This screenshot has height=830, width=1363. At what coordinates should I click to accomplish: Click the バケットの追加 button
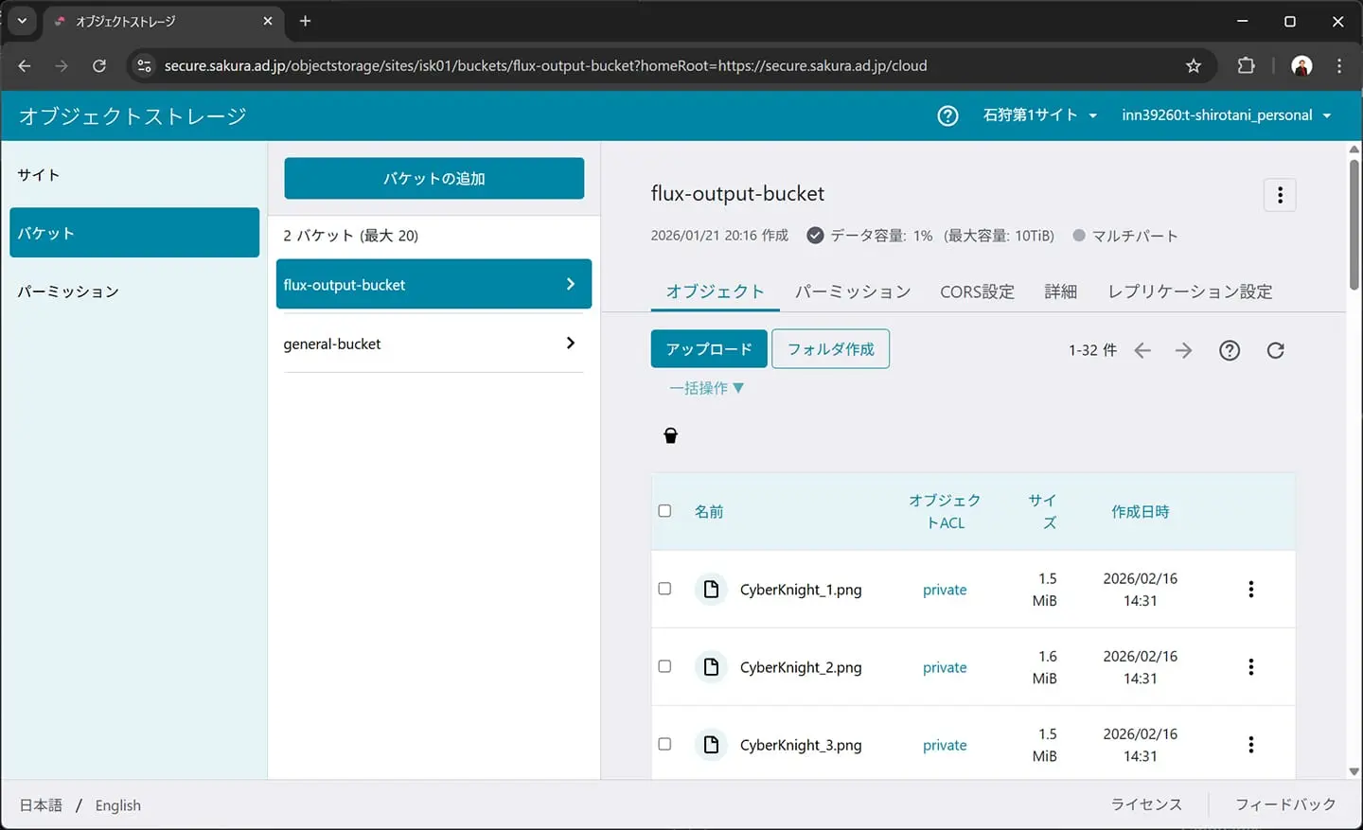(x=434, y=179)
